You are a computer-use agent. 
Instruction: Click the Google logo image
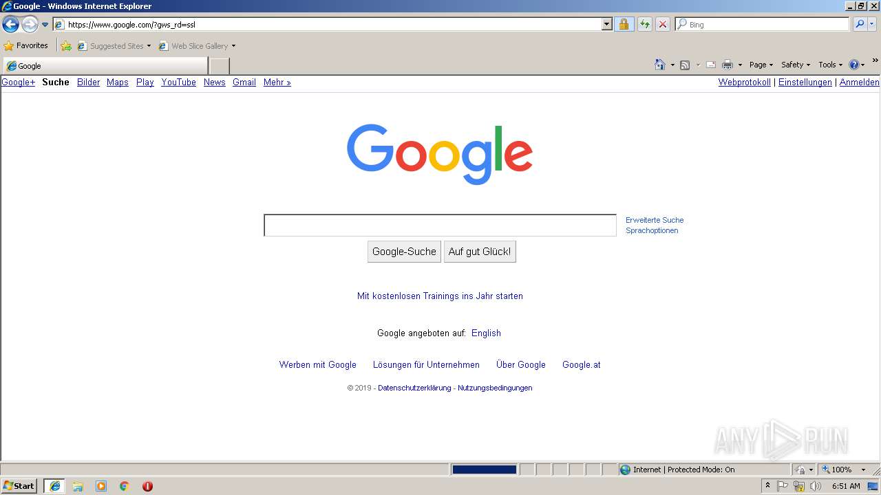tap(440, 154)
